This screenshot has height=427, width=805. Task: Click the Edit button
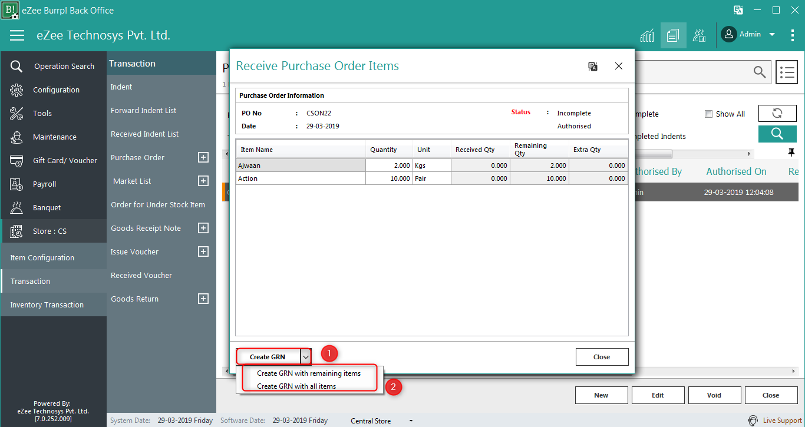point(658,395)
